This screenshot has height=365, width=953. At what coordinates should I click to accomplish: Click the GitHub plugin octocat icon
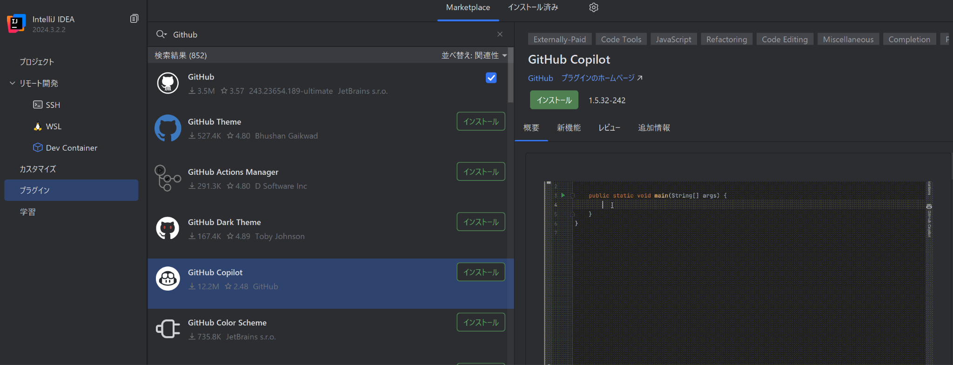click(x=168, y=83)
